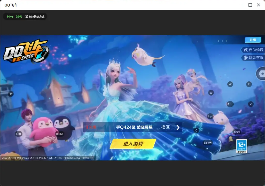Image resolution: width=265 pixels, height=186 pixels.
Task: Click the Up key overlay button
Action: coord(210,116)
